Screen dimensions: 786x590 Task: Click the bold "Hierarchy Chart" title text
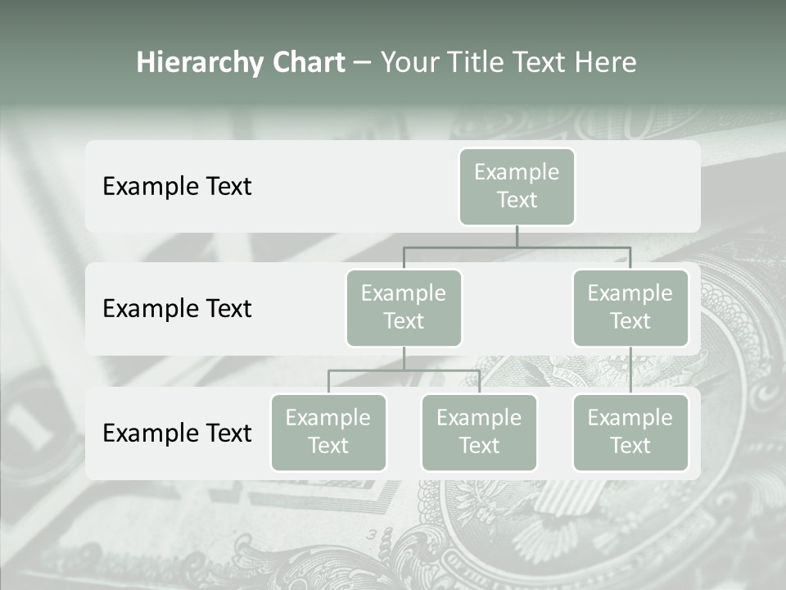pyautogui.click(x=241, y=62)
